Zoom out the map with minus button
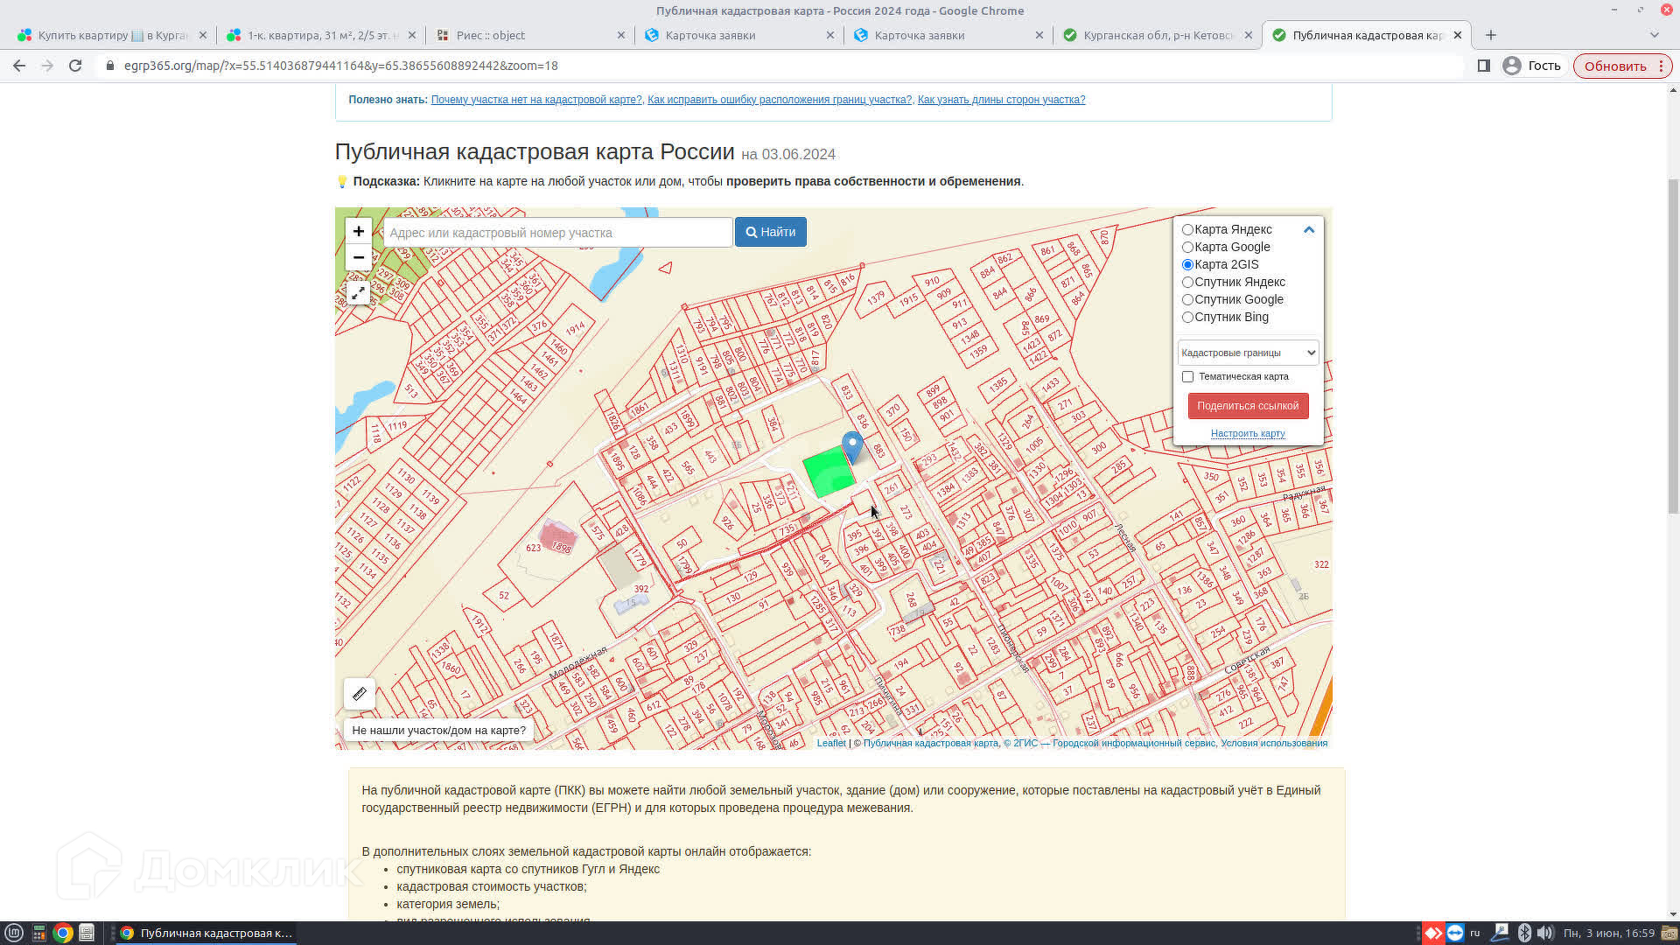 click(358, 257)
